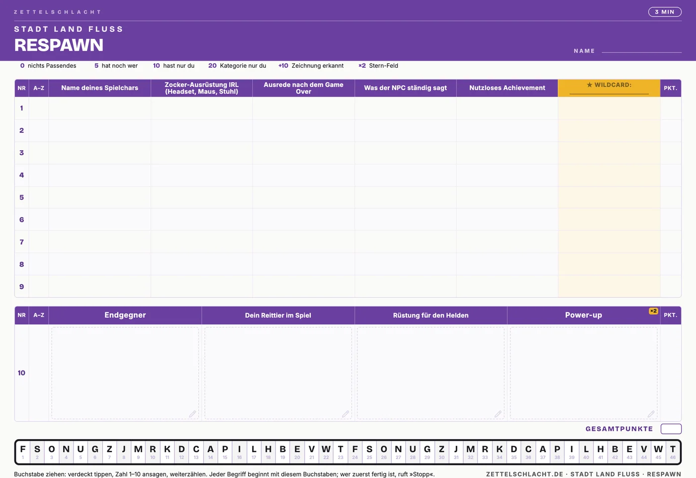This screenshot has width=696, height=478.
Task: Click the PKT. header of the upper table
Action: 670,88
